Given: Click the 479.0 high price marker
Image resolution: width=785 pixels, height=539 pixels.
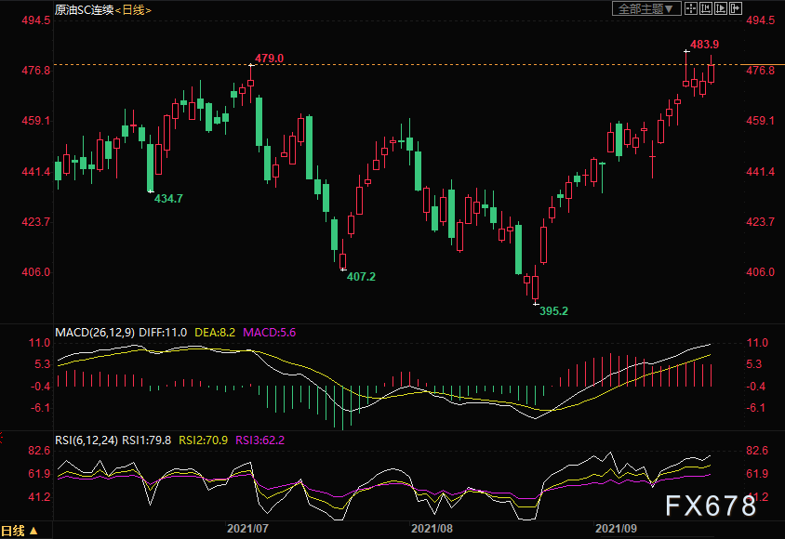Looking at the screenshot, I should pos(269,59).
